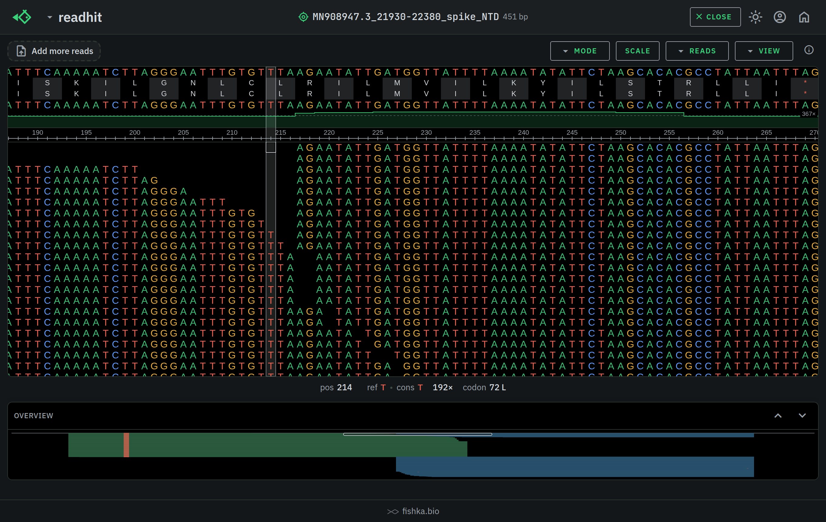Click blue reverse-read coverage block in overview

[x=575, y=466]
